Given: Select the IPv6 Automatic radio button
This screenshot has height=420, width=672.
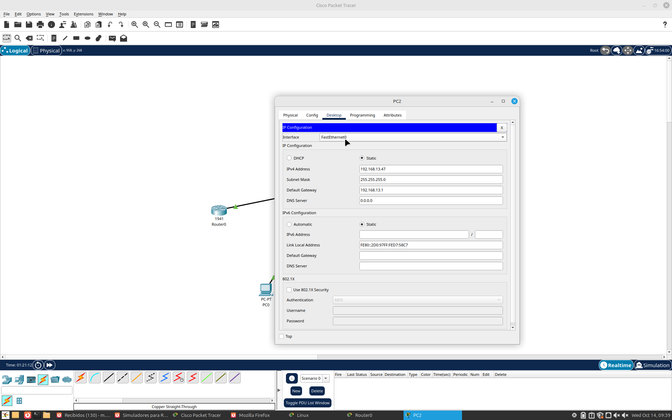Looking at the screenshot, I should [x=289, y=224].
